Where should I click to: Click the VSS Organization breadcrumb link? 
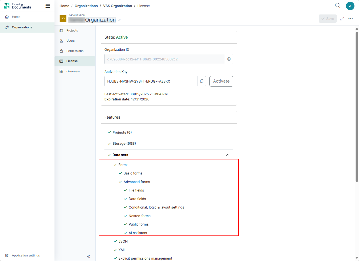(117, 6)
